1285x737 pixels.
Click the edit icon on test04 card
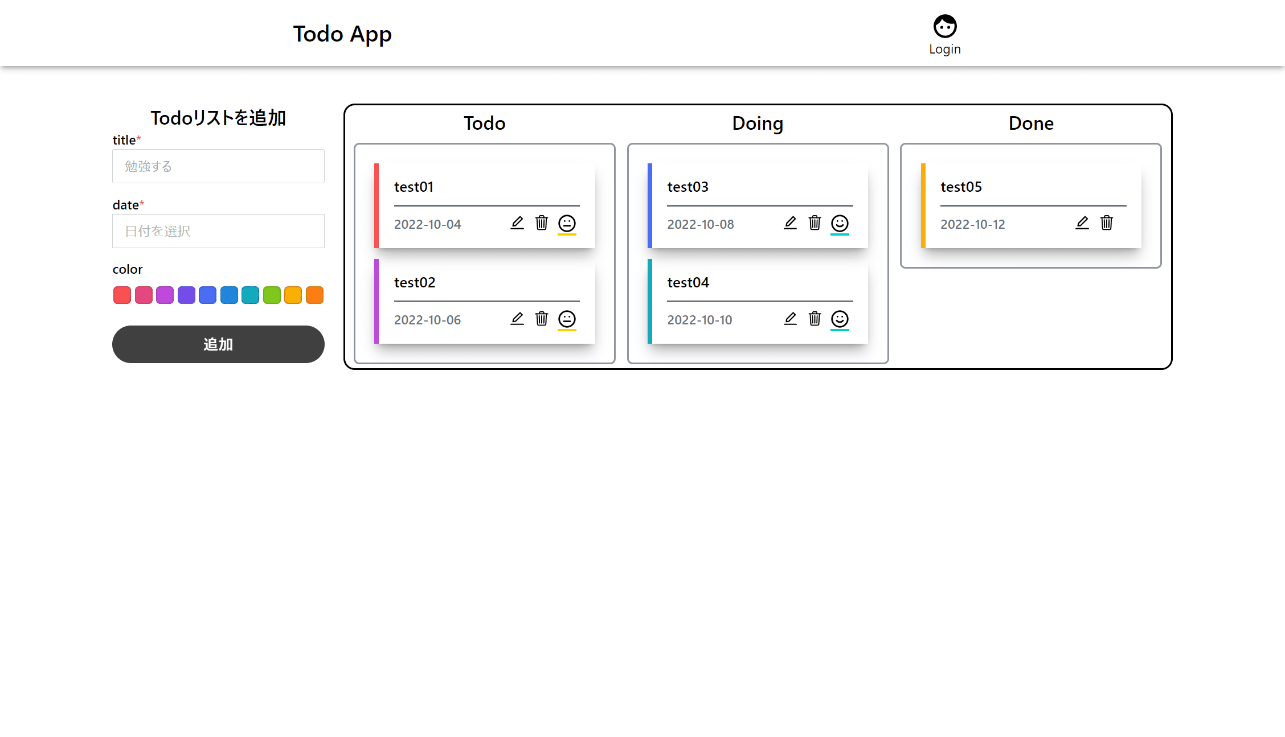pyautogui.click(x=790, y=318)
